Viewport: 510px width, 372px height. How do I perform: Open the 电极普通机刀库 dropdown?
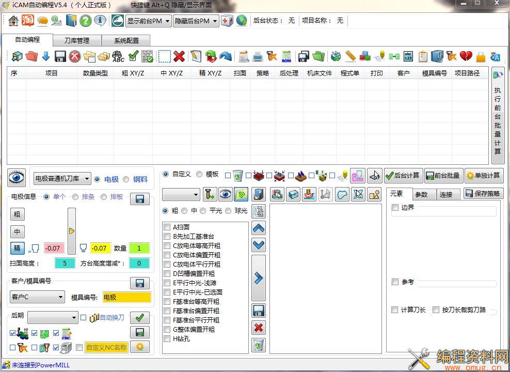[62, 179]
